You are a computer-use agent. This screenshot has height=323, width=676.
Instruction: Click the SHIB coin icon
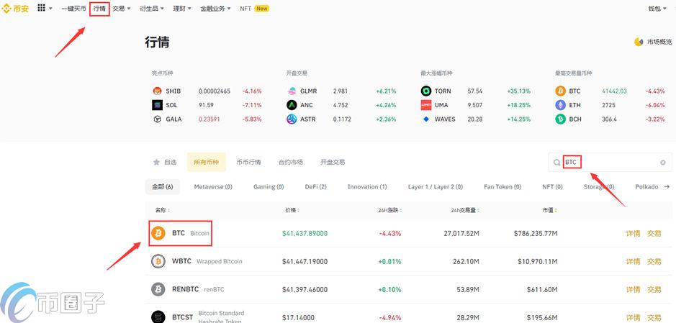click(x=157, y=91)
